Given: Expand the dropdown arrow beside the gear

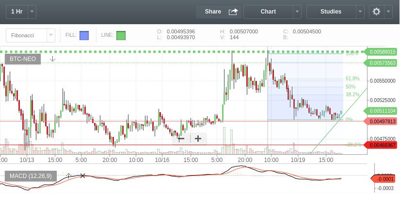Looking at the screenshot, I should (388, 12).
